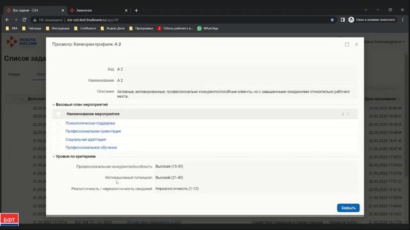Open the JIRA bookmark folder
The height and width of the screenshot is (230, 410).
pos(12,28)
